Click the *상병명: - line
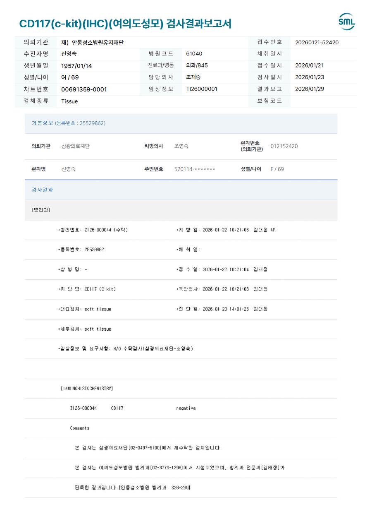Viewport: 372px width, 526px height. [x=73, y=269]
